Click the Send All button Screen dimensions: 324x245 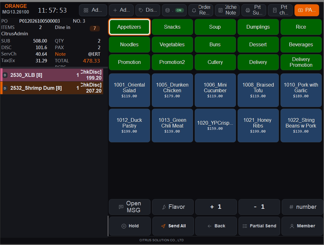(173, 226)
